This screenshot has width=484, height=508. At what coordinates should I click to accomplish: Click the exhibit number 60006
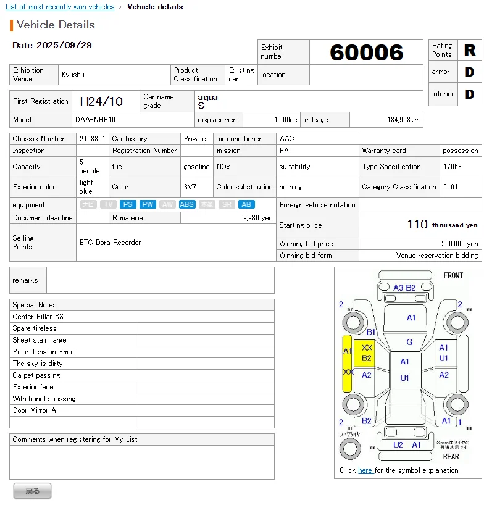point(366,52)
